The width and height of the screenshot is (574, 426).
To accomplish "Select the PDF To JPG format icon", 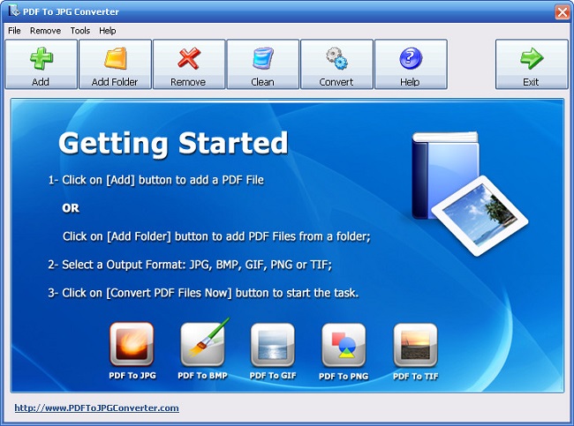I will pos(132,345).
